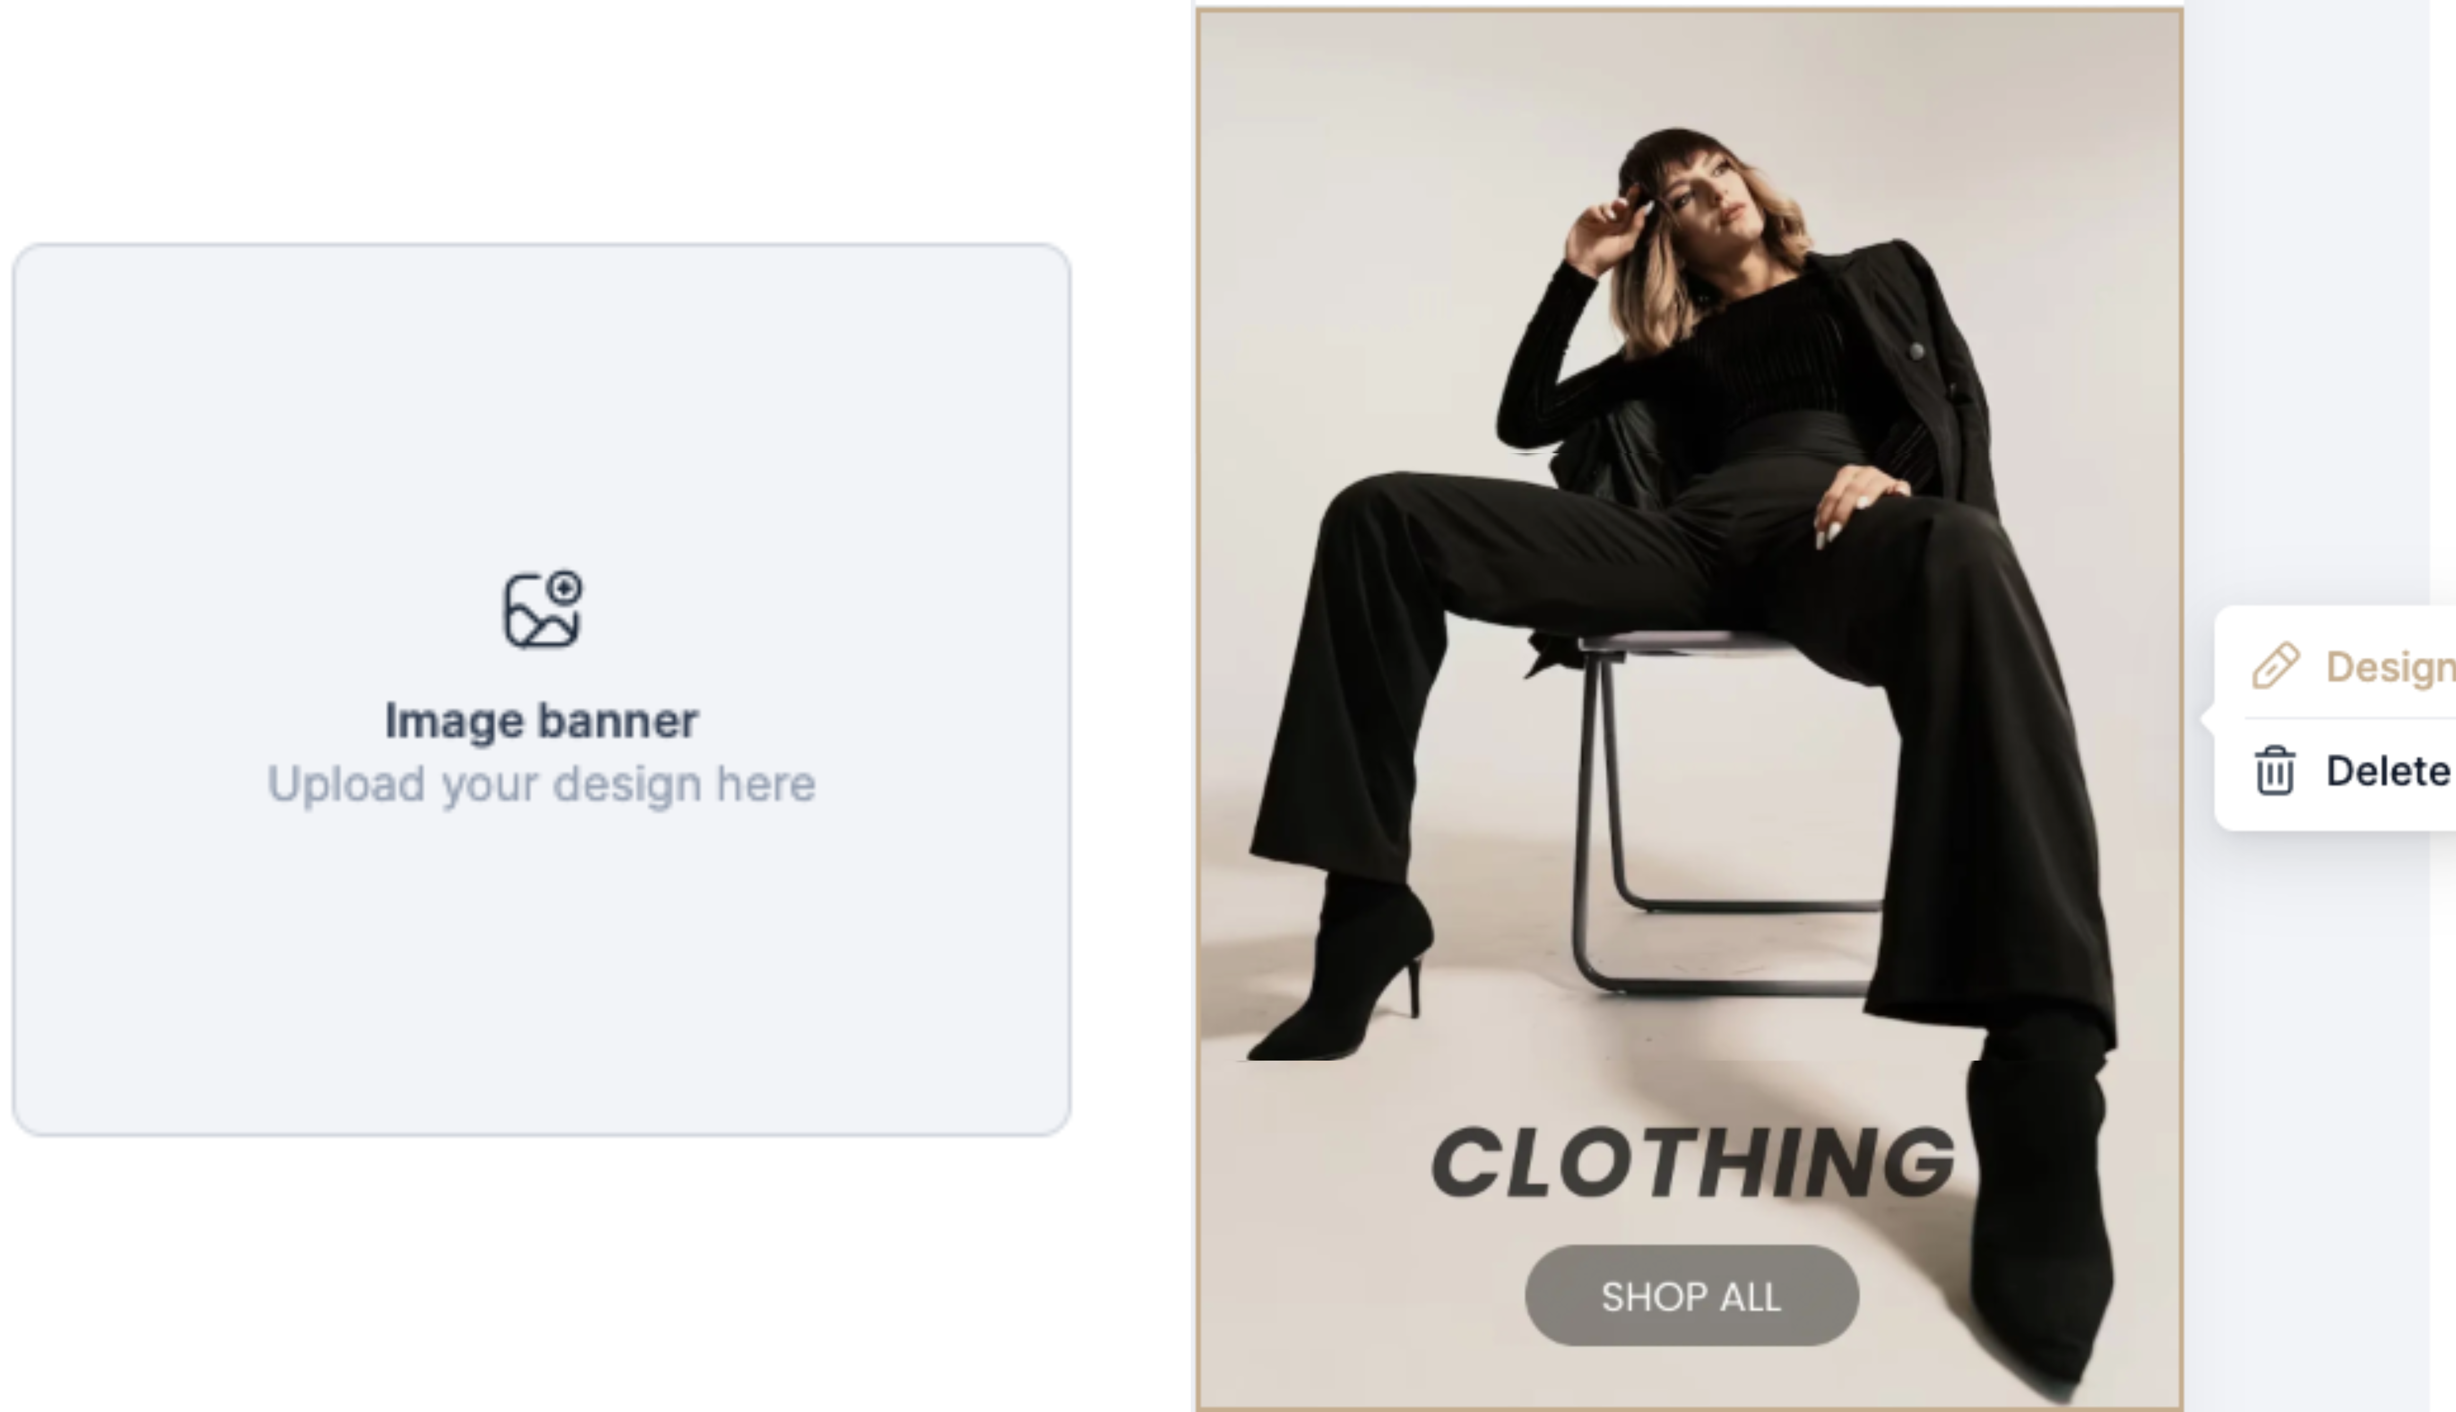Click the "Image banner" title label
The image size is (2456, 1412).
542,720
